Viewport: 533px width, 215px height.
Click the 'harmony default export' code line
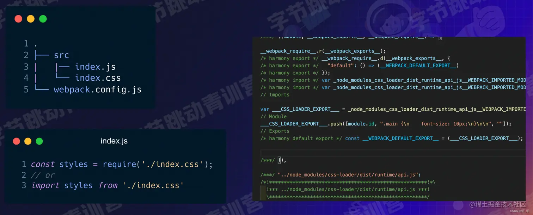point(392,138)
